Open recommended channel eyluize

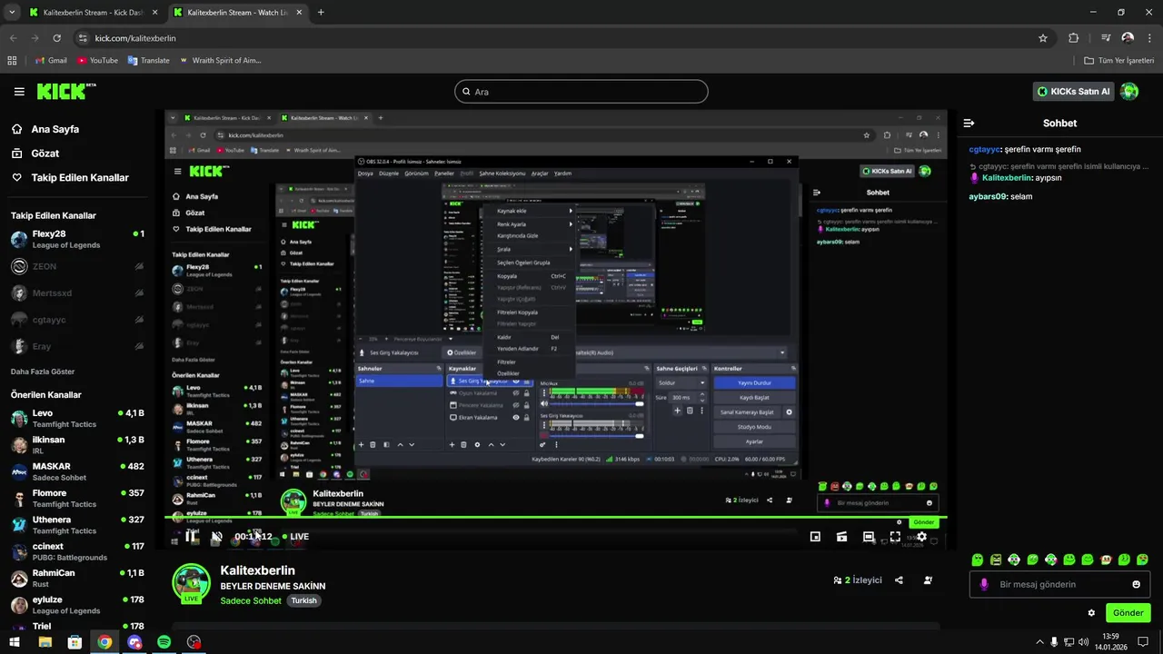pos(77,605)
